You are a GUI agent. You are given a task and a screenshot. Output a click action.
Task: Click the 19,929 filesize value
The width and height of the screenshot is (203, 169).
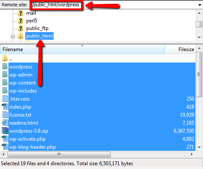pyautogui.click(x=187, y=115)
